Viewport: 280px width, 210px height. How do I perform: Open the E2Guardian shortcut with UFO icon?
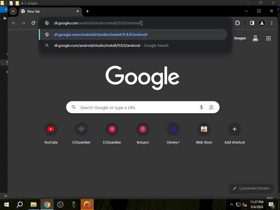81,133
